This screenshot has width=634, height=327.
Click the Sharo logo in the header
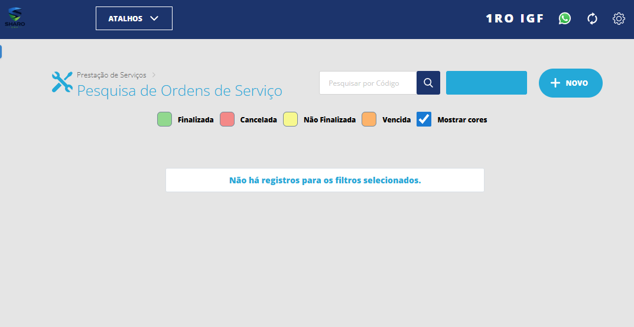(15, 18)
